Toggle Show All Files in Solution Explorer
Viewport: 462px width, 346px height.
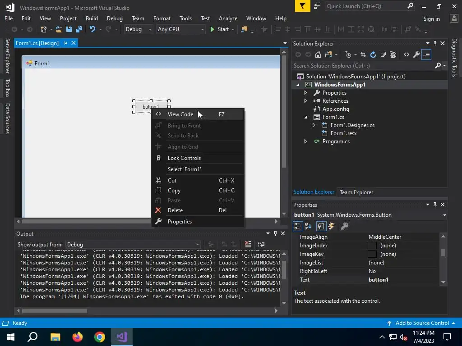(x=393, y=55)
